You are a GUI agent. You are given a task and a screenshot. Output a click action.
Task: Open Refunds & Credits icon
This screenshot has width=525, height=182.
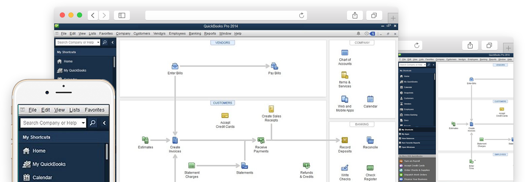(x=306, y=165)
